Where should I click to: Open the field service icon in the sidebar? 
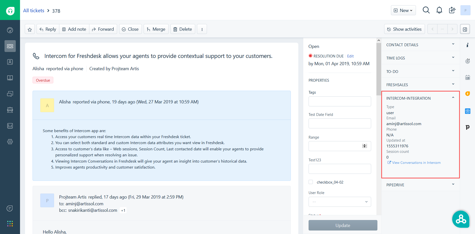[x=10, y=110]
